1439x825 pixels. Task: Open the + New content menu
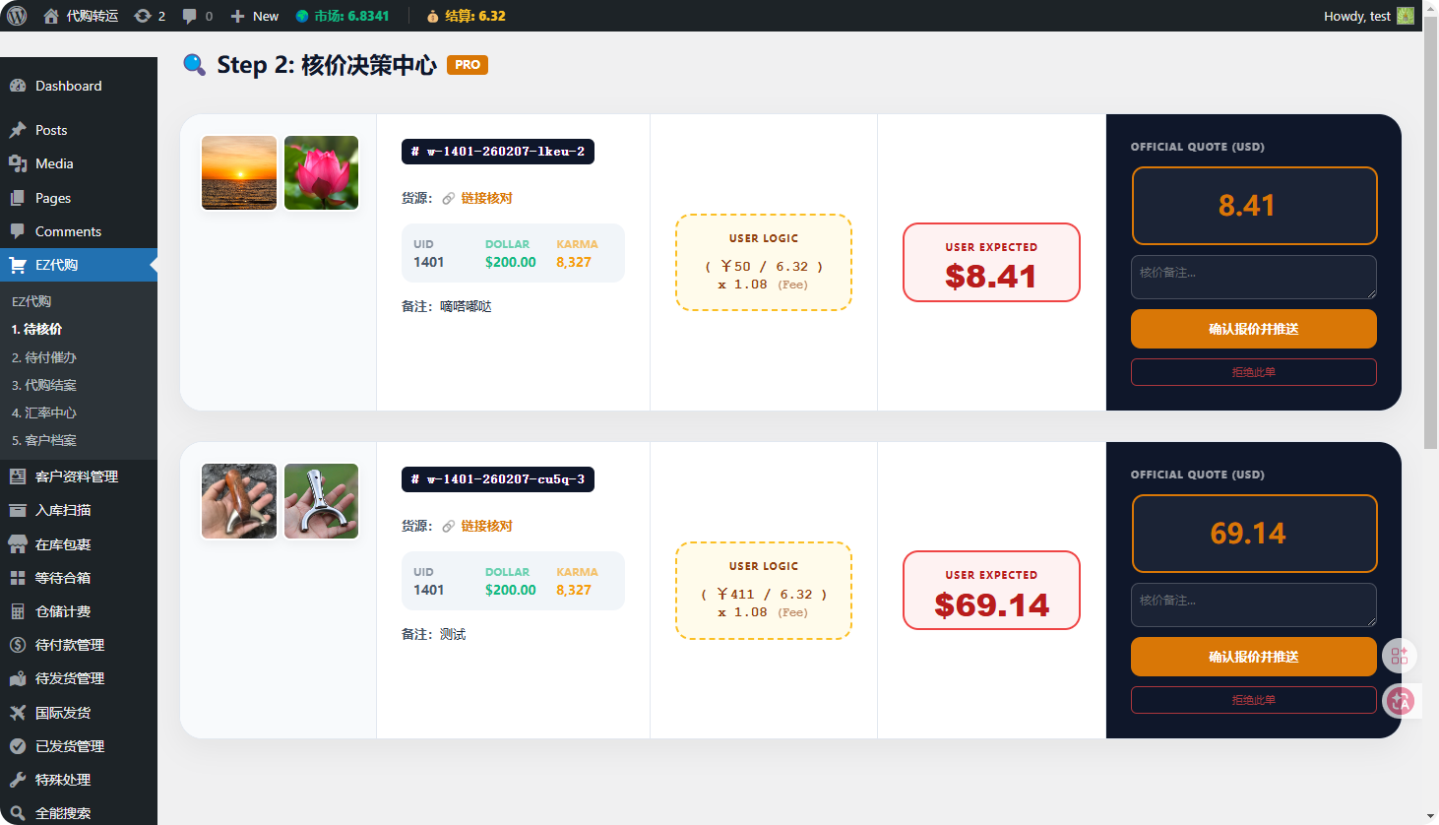tap(255, 16)
